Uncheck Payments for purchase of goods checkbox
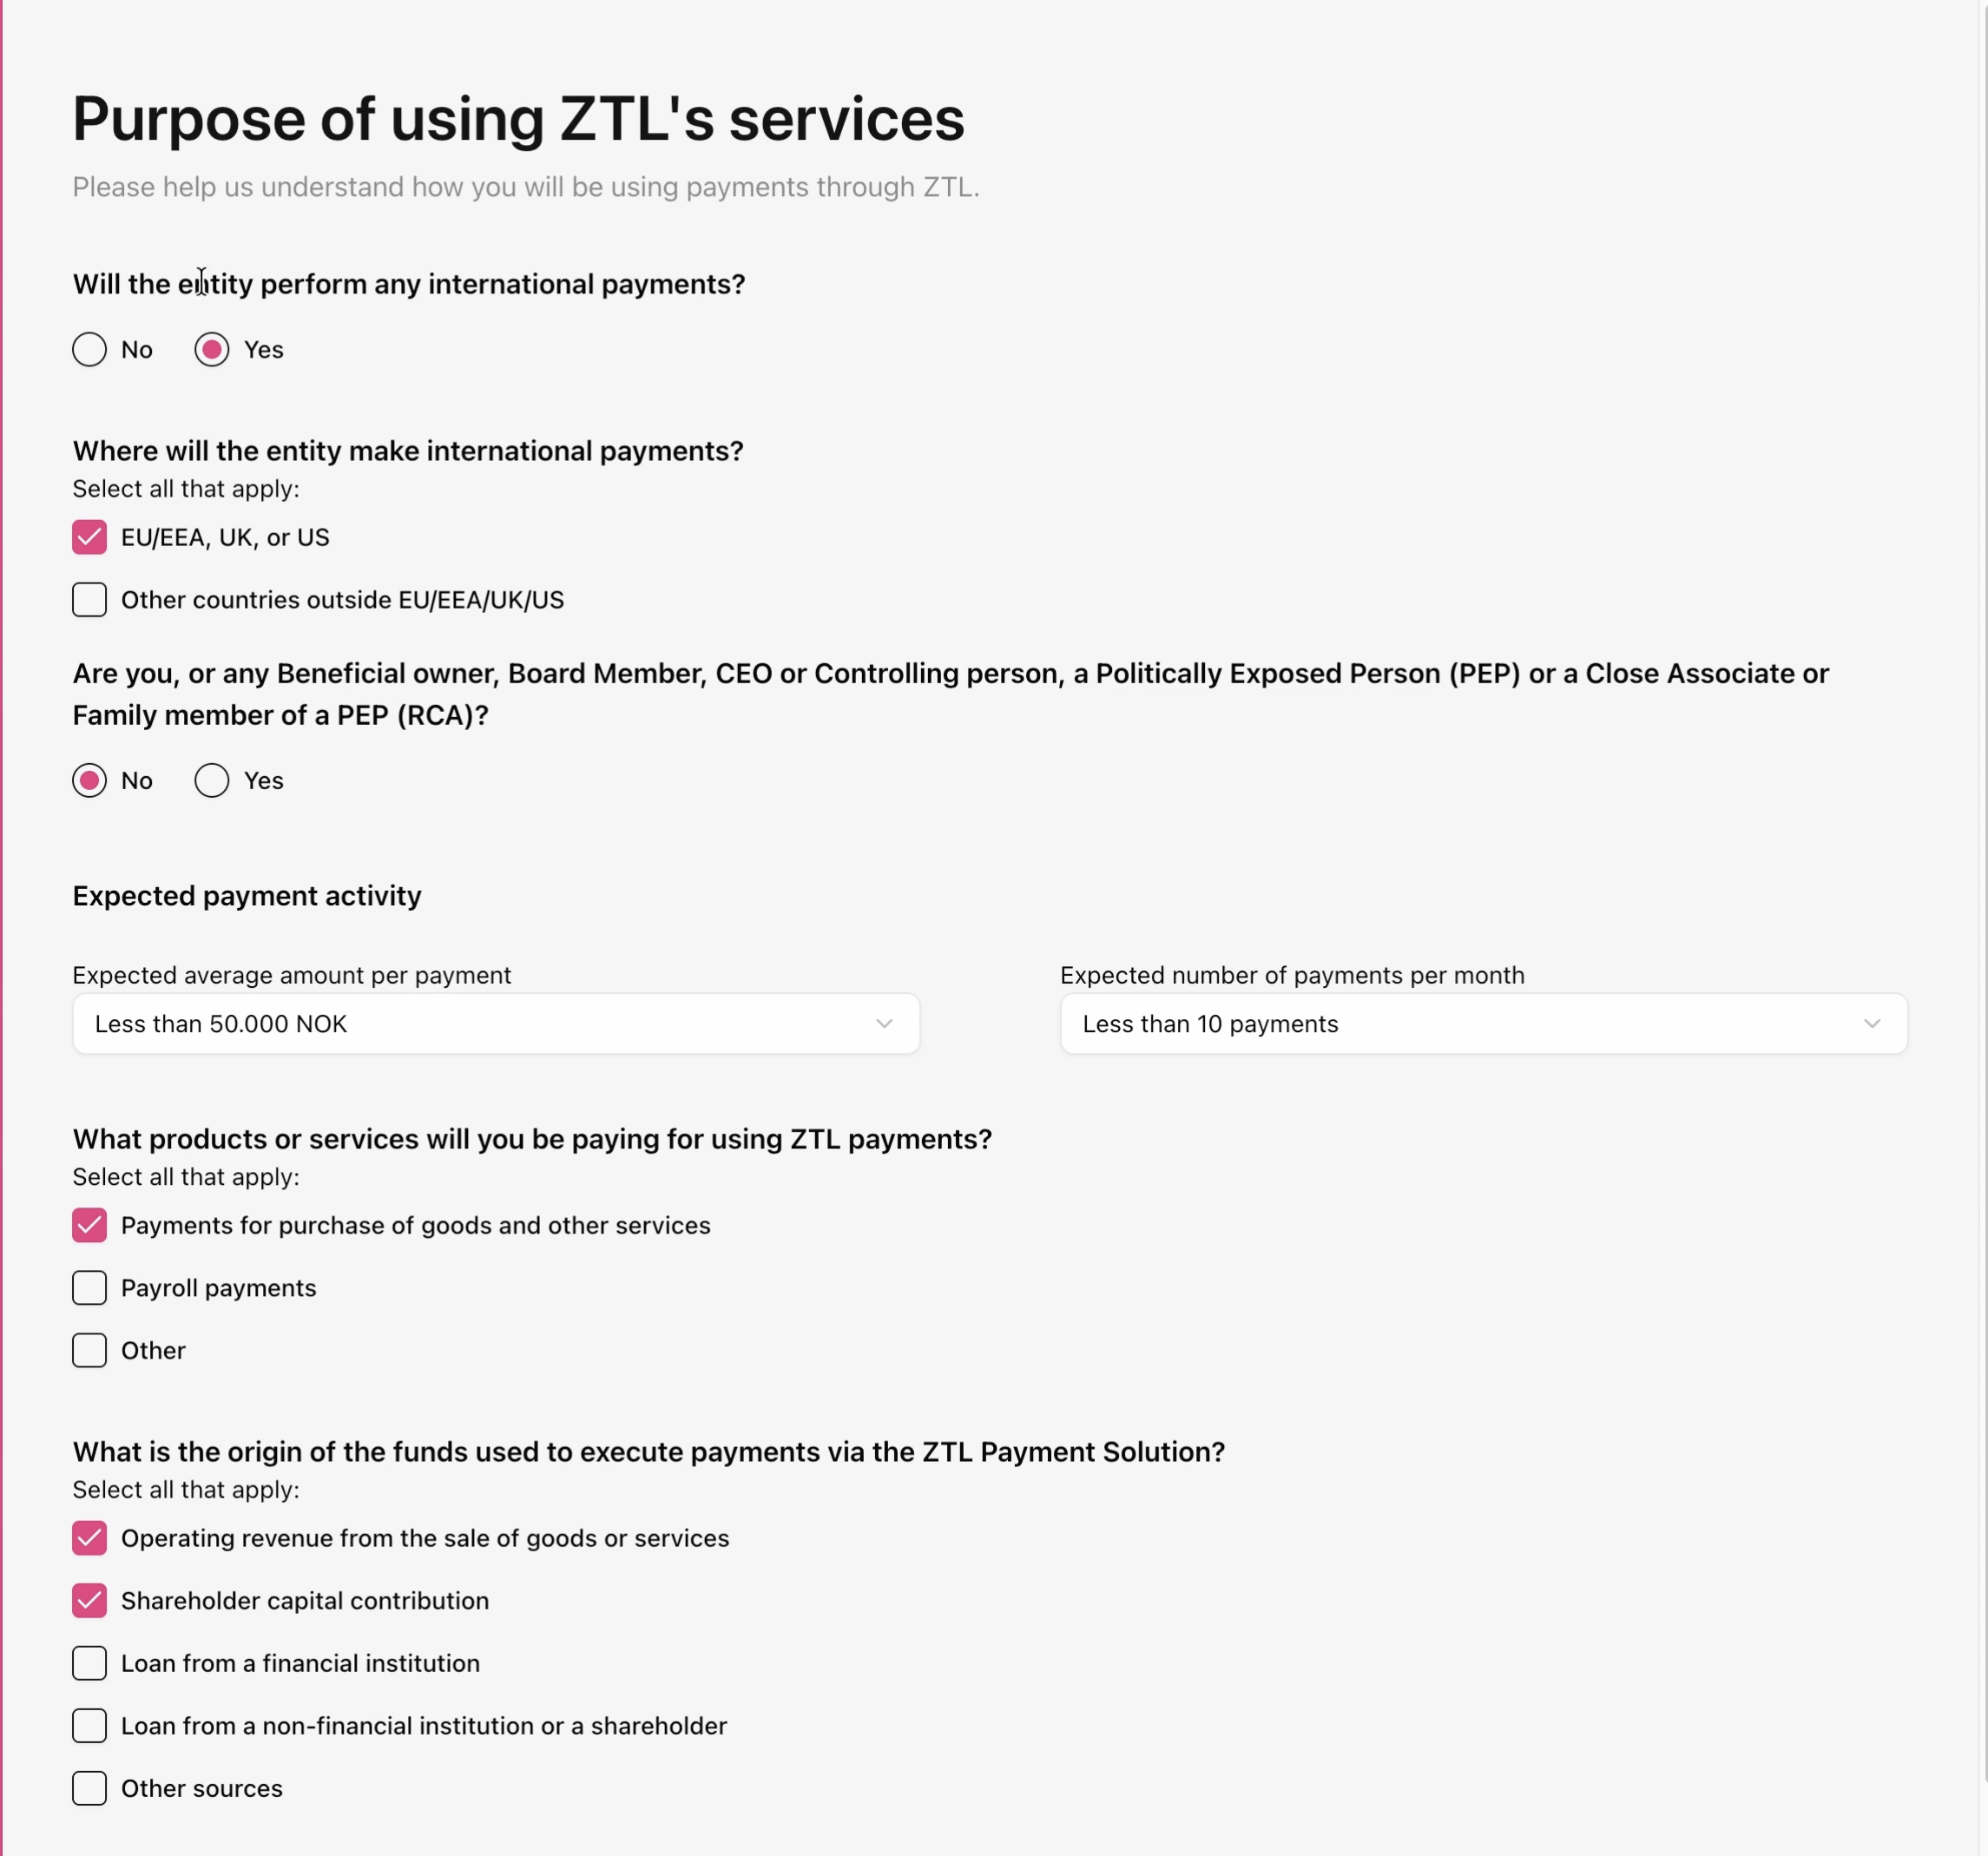 [x=89, y=1225]
